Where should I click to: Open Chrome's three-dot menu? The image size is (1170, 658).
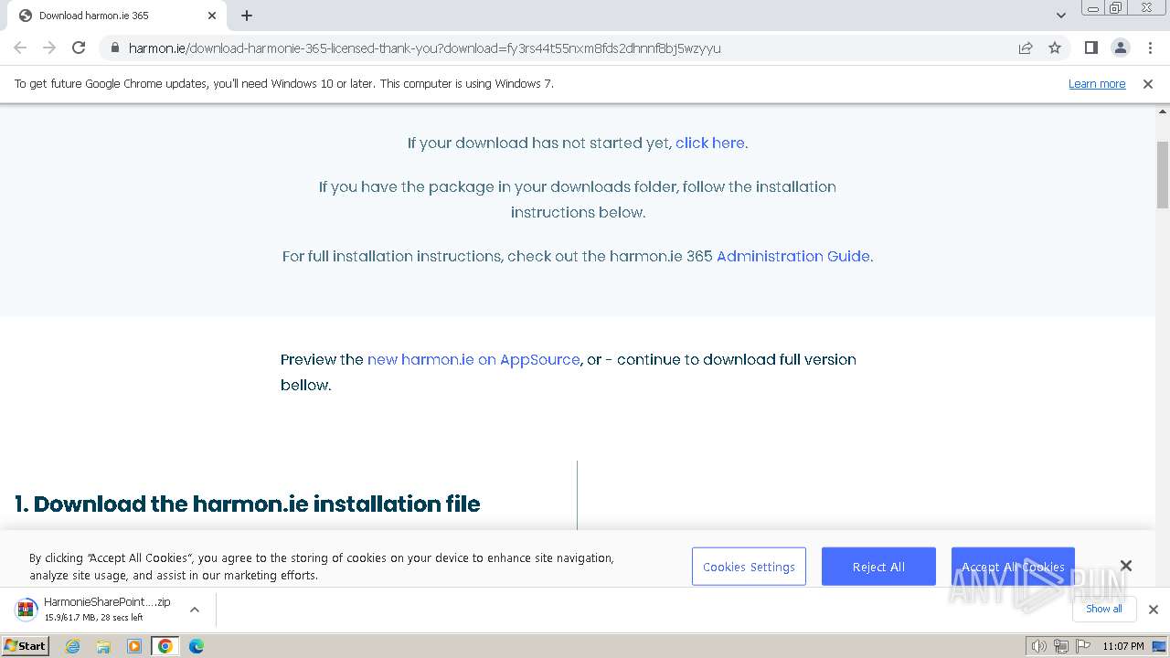1150,48
